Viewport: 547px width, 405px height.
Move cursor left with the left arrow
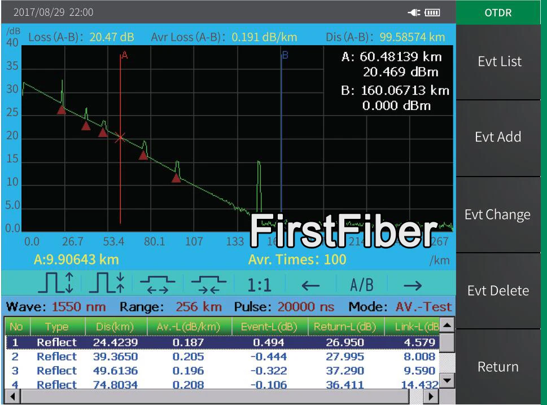310,286
